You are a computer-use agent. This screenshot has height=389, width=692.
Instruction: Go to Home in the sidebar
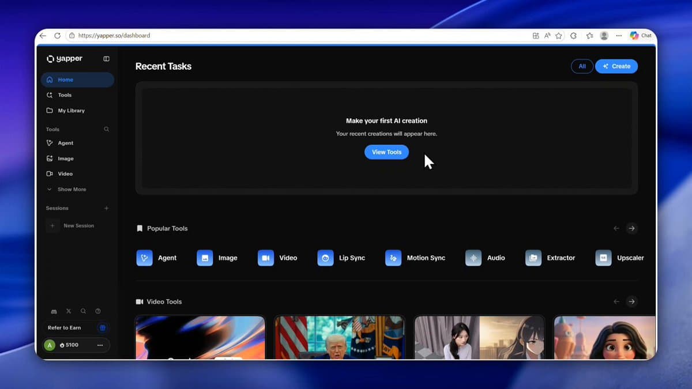coord(77,80)
